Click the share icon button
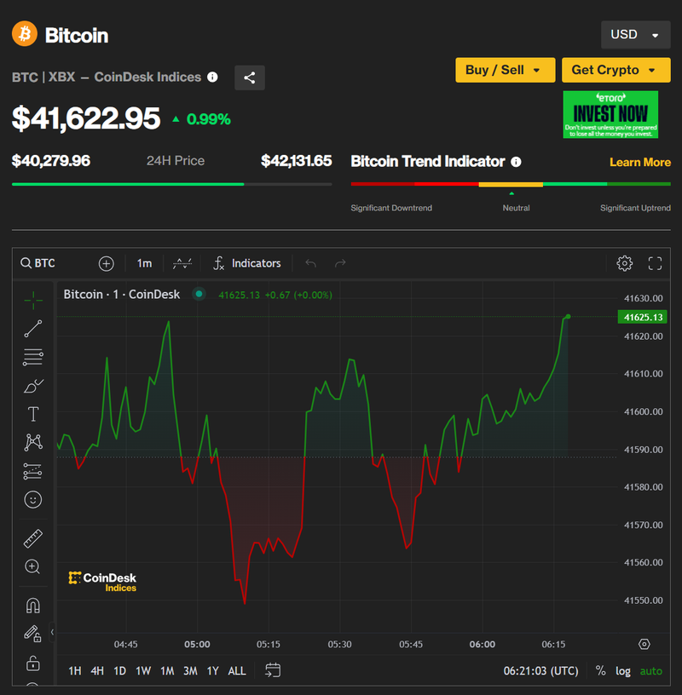682x695 pixels. [250, 78]
